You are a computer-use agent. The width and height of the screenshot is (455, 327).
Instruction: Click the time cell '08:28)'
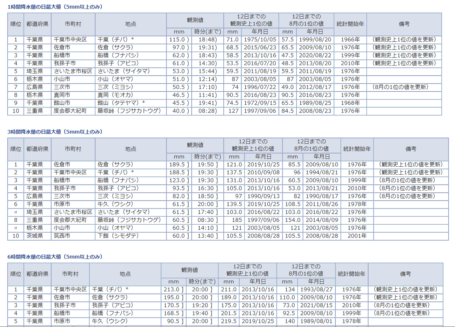click(x=209, y=111)
